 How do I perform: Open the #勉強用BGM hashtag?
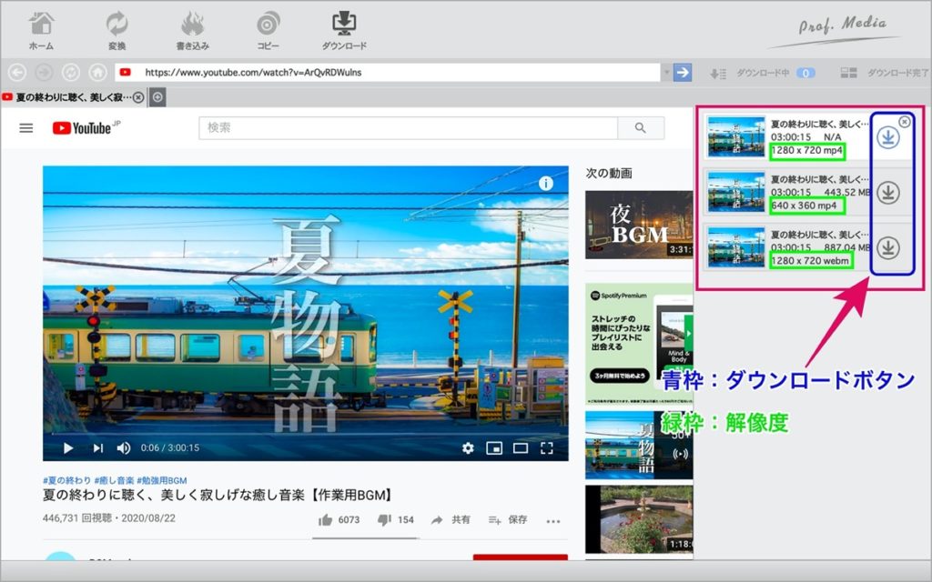coord(162,480)
